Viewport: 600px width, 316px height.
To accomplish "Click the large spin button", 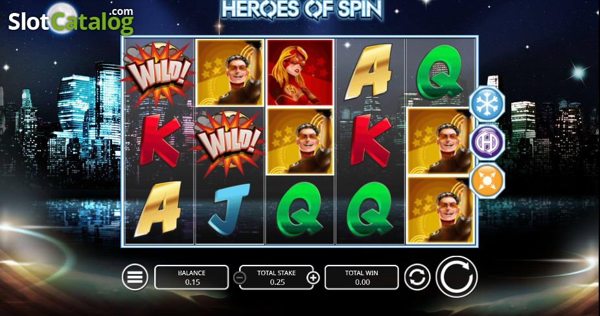I will click(x=457, y=276).
